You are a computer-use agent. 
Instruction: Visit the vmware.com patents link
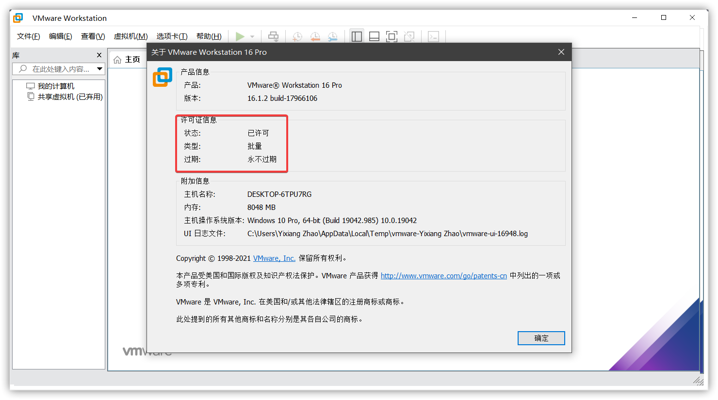tap(443, 275)
